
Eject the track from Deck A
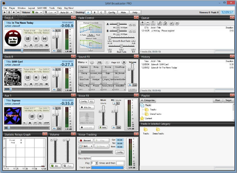(31, 45)
